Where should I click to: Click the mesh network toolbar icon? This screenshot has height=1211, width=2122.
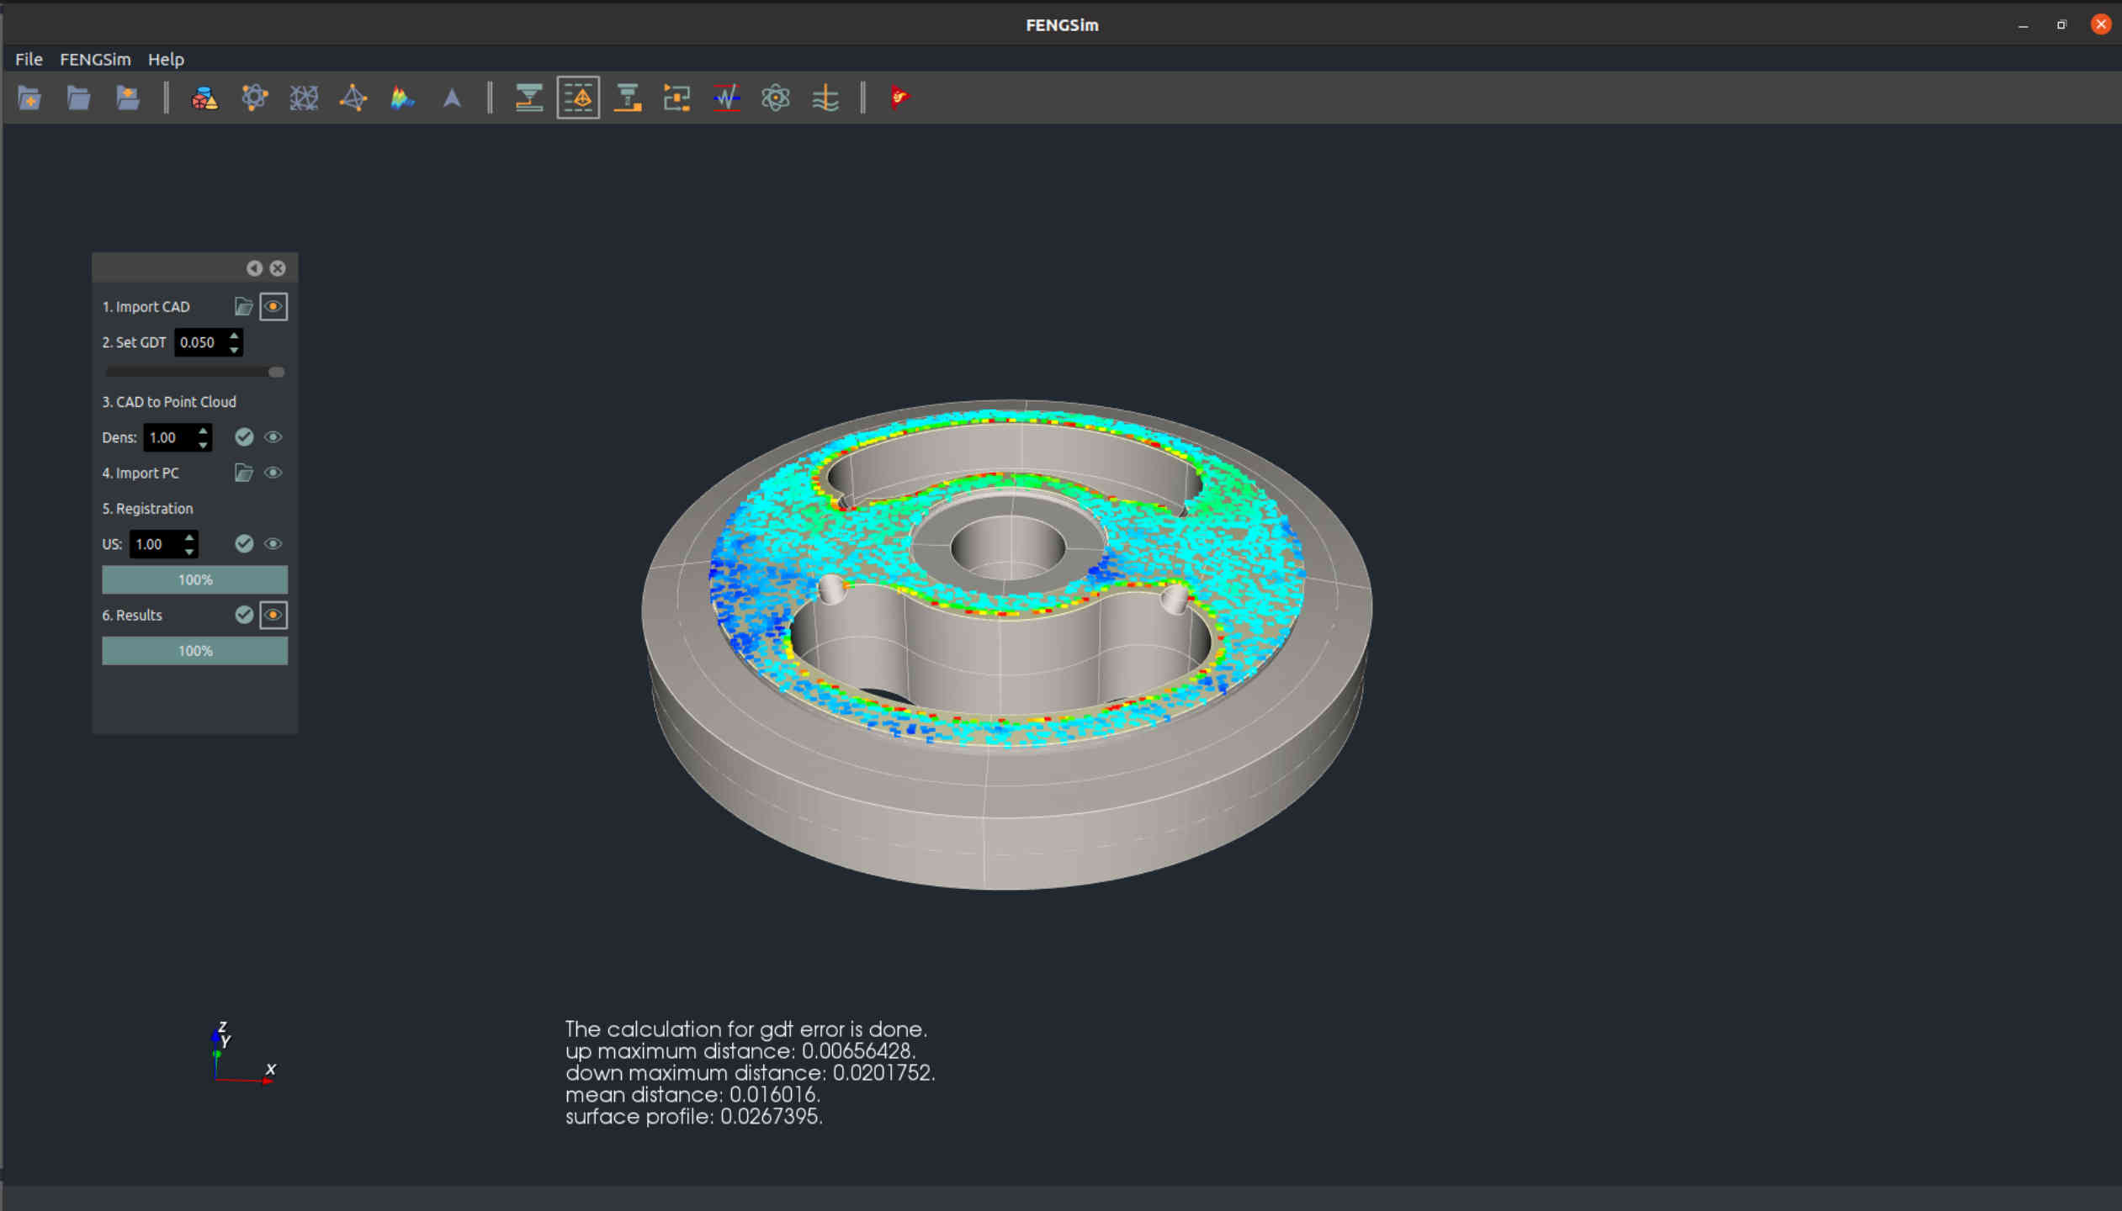304,98
